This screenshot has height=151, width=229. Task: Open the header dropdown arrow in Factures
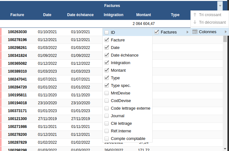click(220, 6)
